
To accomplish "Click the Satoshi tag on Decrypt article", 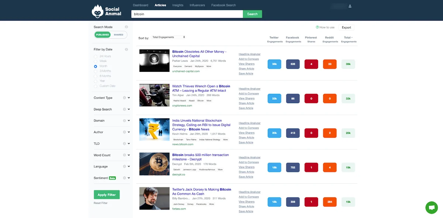I will click(177, 170).
